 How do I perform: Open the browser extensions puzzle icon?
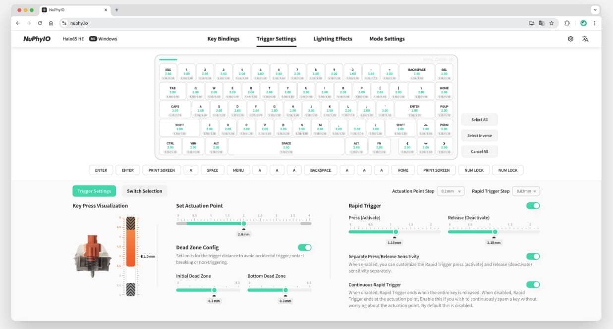[x=567, y=23]
